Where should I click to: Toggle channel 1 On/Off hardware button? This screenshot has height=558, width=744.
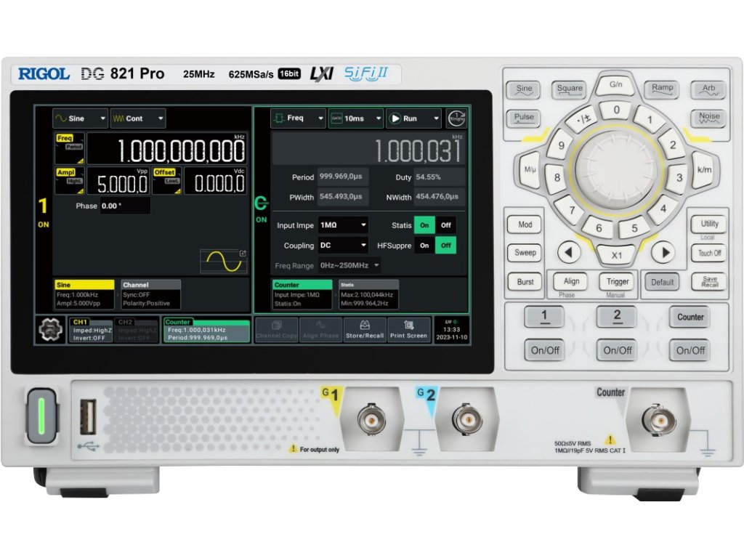coord(545,350)
